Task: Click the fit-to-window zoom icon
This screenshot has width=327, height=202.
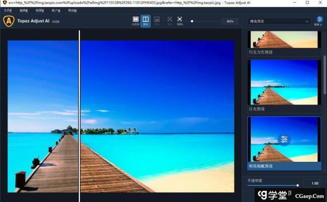Action: (170, 21)
